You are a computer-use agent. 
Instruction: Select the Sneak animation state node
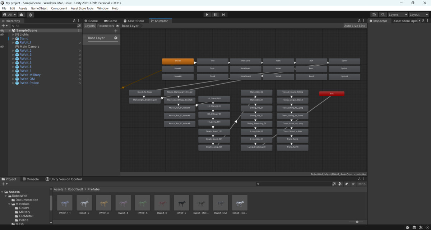coord(178,61)
